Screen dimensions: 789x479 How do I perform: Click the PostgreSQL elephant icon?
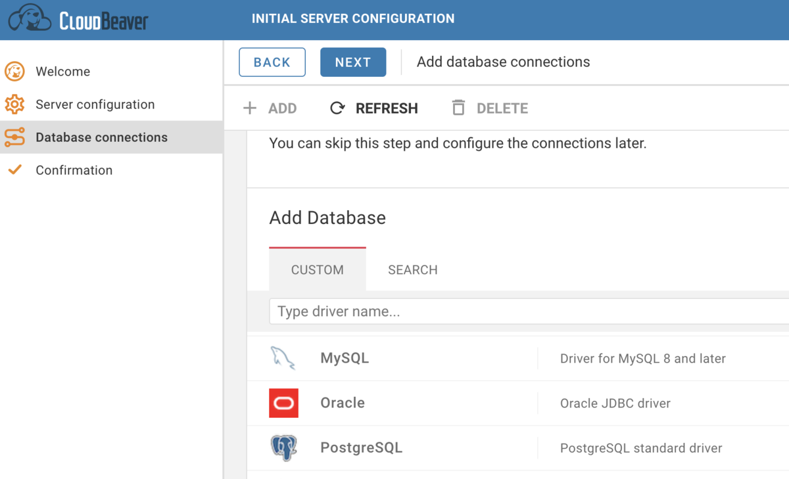(x=283, y=448)
